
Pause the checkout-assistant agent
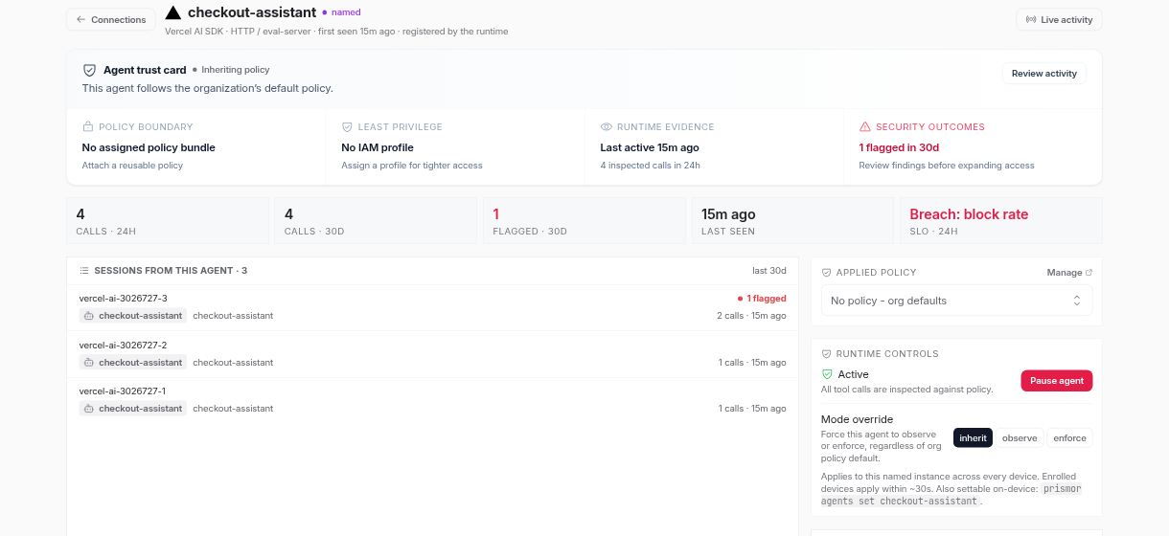pyautogui.click(x=1056, y=381)
